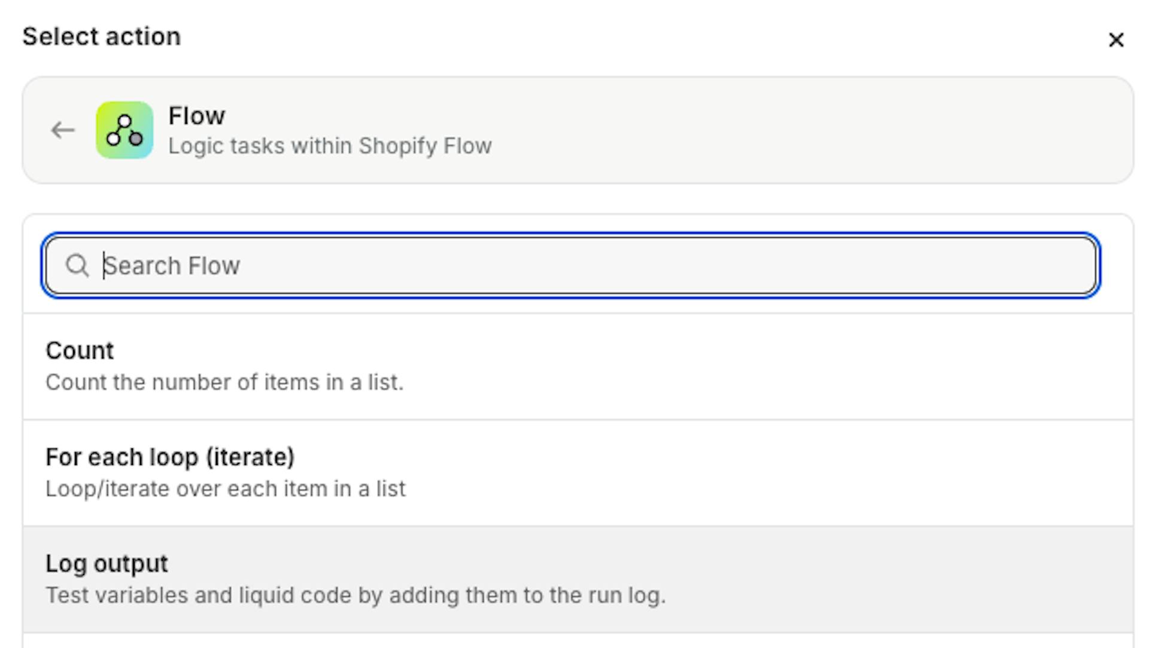Click the back arrow beside Flow
This screenshot has width=1149, height=648.
(x=63, y=130)
